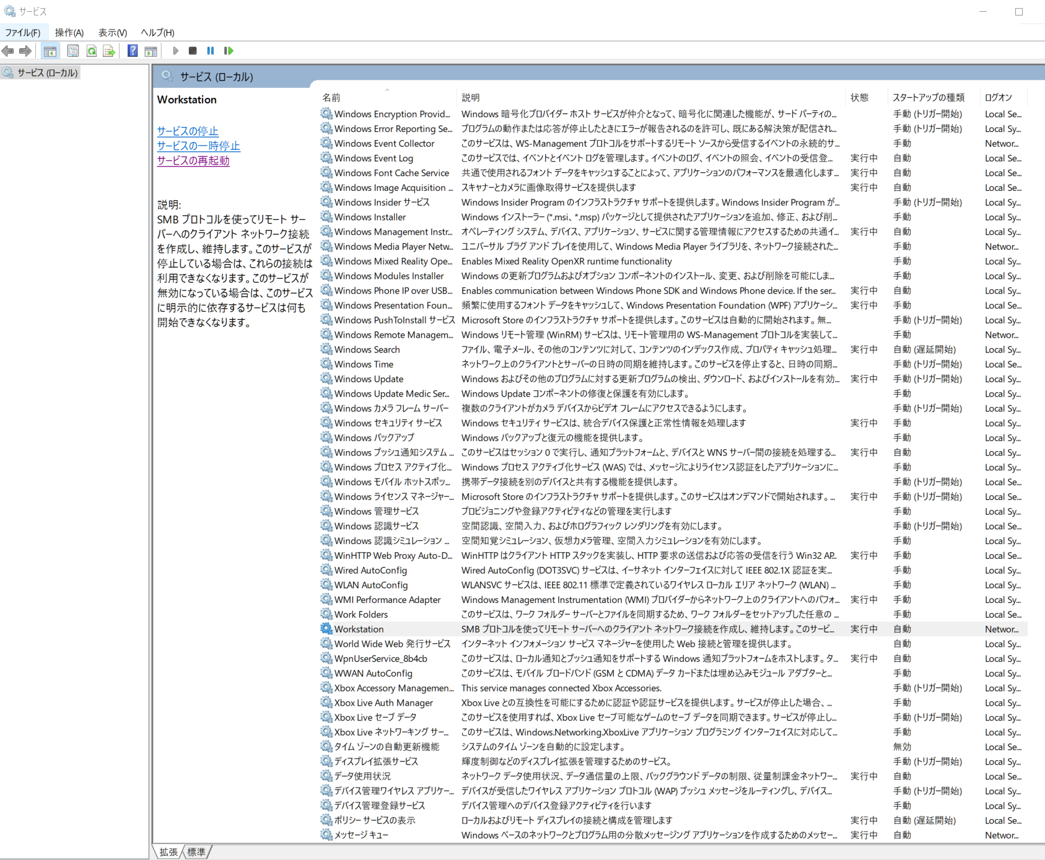This screenshot has height=860, width=1045.
Task: Click the Stop Service square icon
Action: tap(193, 51)
